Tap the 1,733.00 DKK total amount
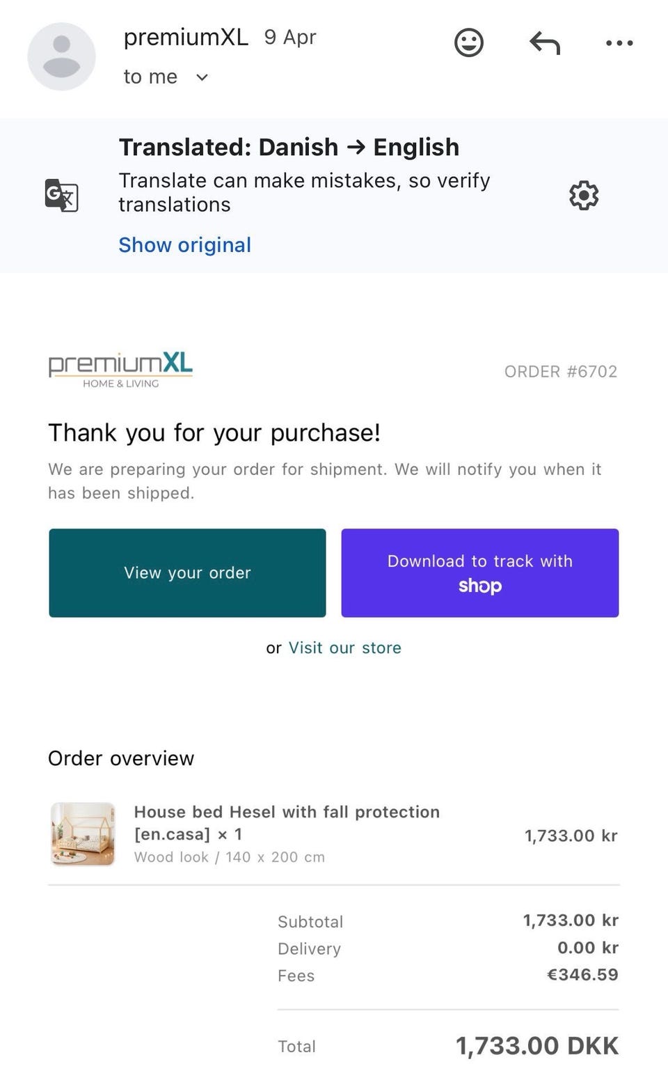This screenshot has height=1071, width=668. (x=536, y=1045)
